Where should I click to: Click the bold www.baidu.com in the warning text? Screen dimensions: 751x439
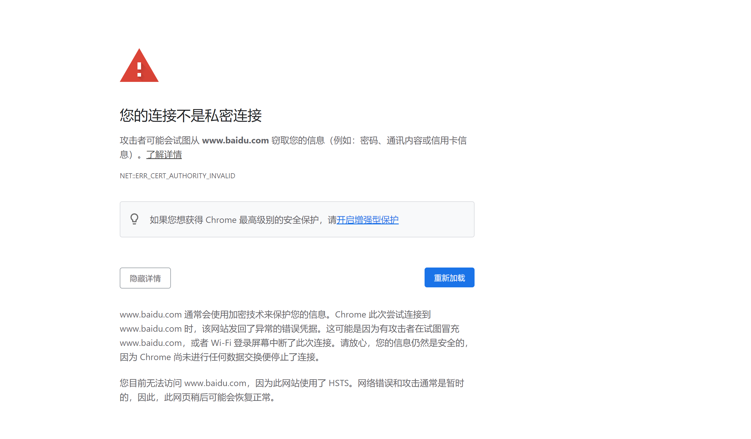[x=235, y=140]
